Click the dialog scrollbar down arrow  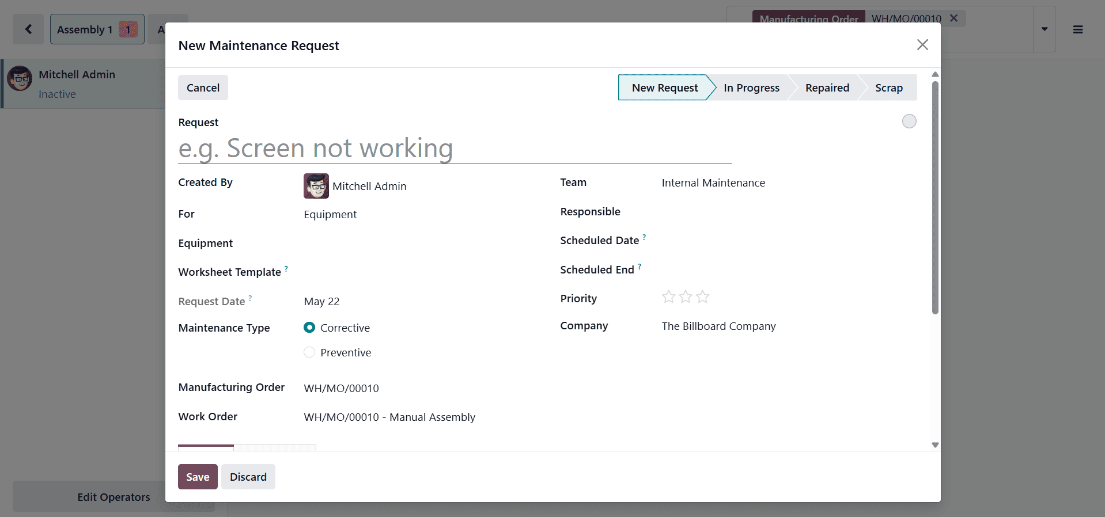[x=935, y=444]
